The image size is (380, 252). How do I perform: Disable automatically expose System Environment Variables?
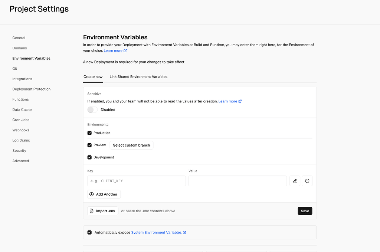[89, 232]
